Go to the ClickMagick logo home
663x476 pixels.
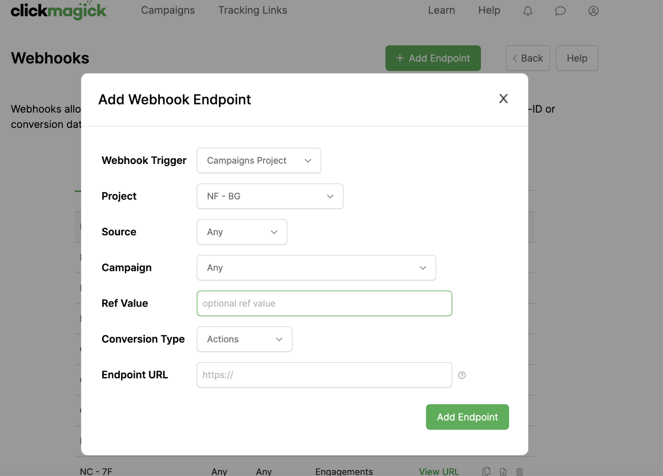58,10
